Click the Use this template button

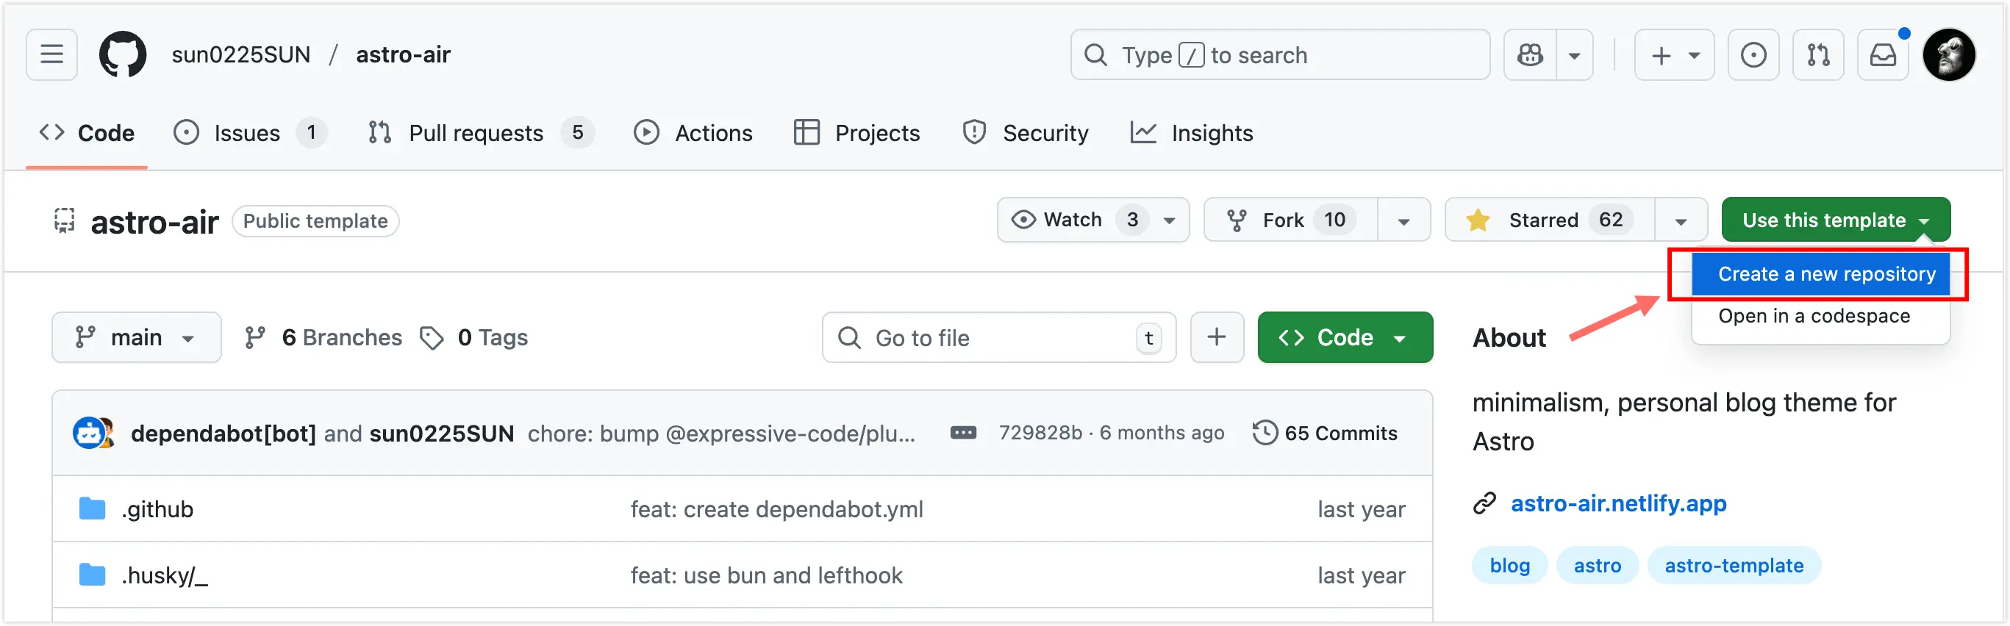[x=1835, y=220]
